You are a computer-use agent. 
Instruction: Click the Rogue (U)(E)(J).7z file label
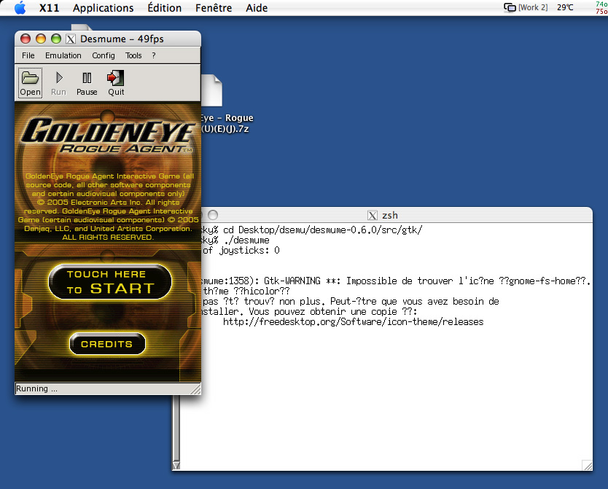(227, 123)
